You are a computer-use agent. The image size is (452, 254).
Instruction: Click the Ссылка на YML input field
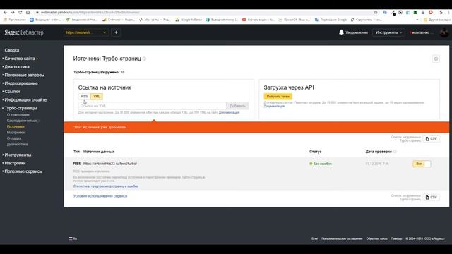point(153,106)
